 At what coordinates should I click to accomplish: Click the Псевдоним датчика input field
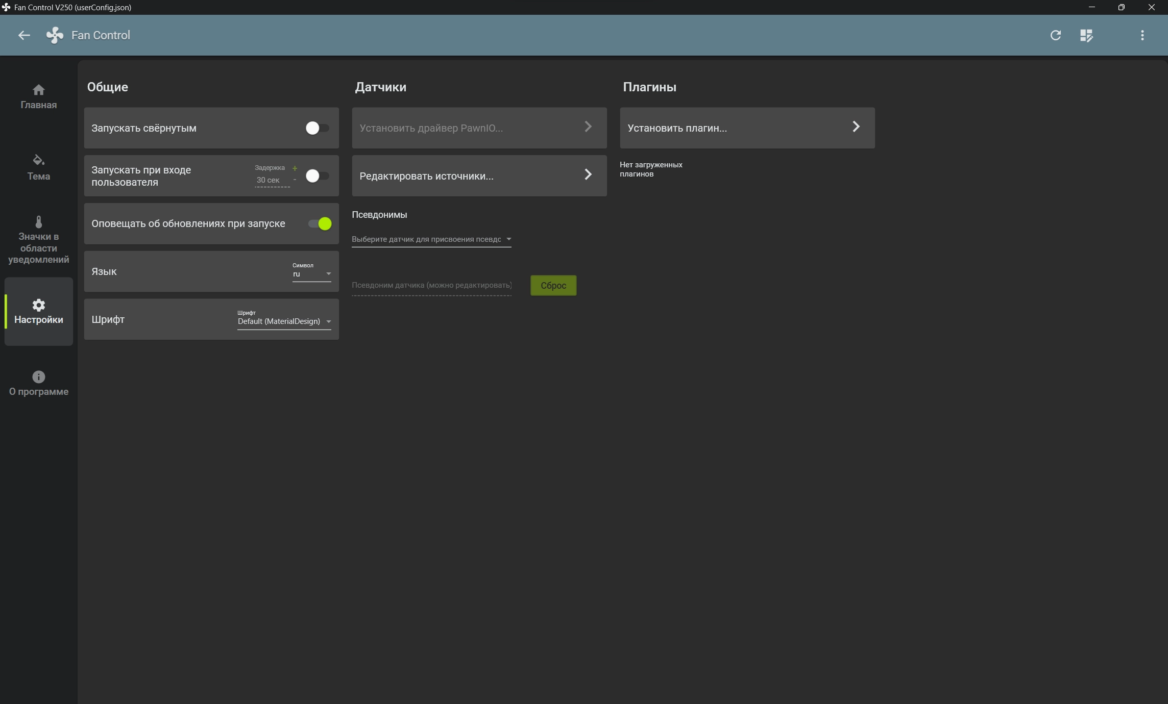[431, 286]
